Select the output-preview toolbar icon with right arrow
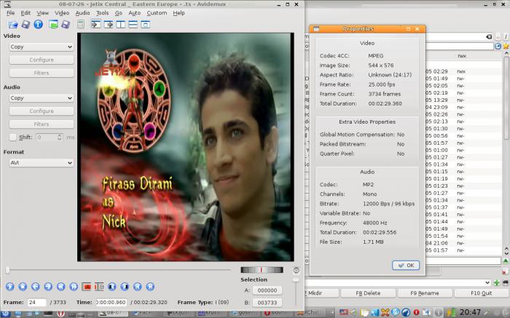 [109, 24]
